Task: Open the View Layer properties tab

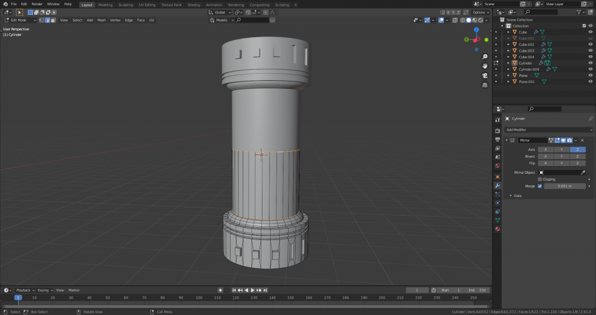Action: pos(498,148)
